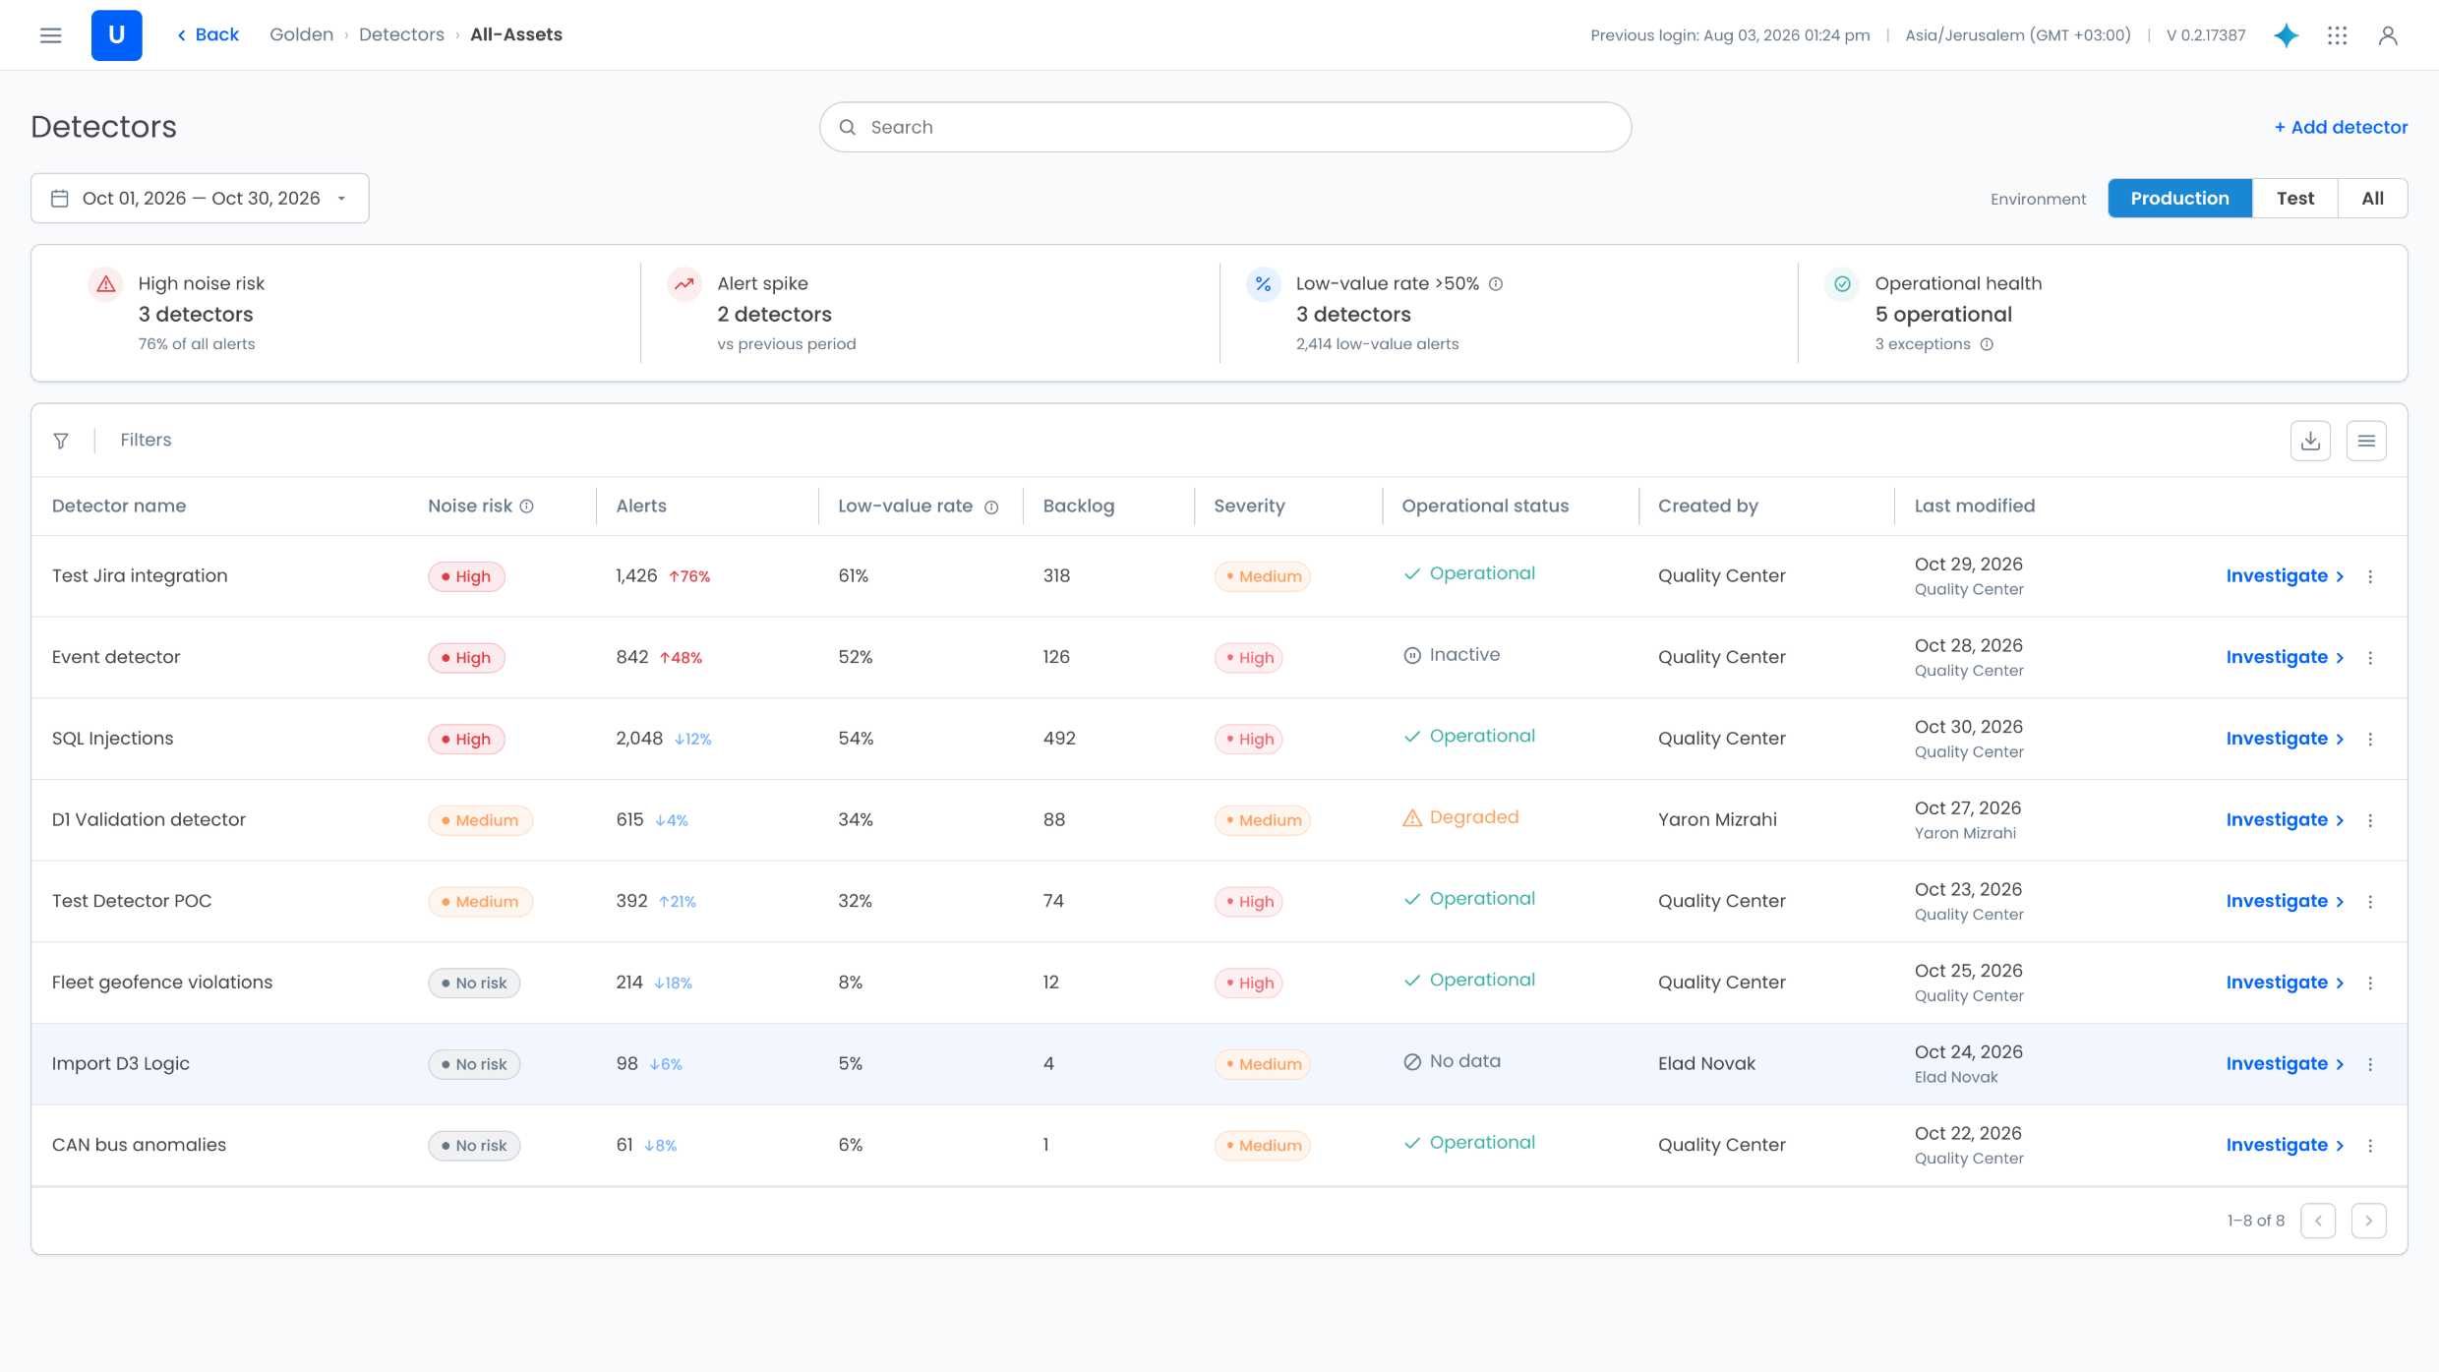Open the Oct 01 – Oct 30 date range dropdown
The image size is (2439, 1372).
200,199
